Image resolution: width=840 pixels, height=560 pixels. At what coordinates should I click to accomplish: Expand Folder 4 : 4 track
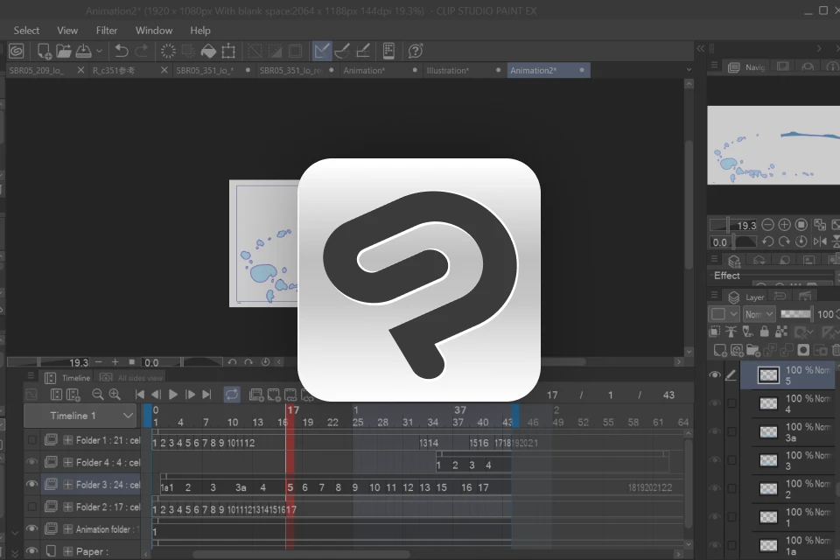pyautogui.click(x=68, y=463)
